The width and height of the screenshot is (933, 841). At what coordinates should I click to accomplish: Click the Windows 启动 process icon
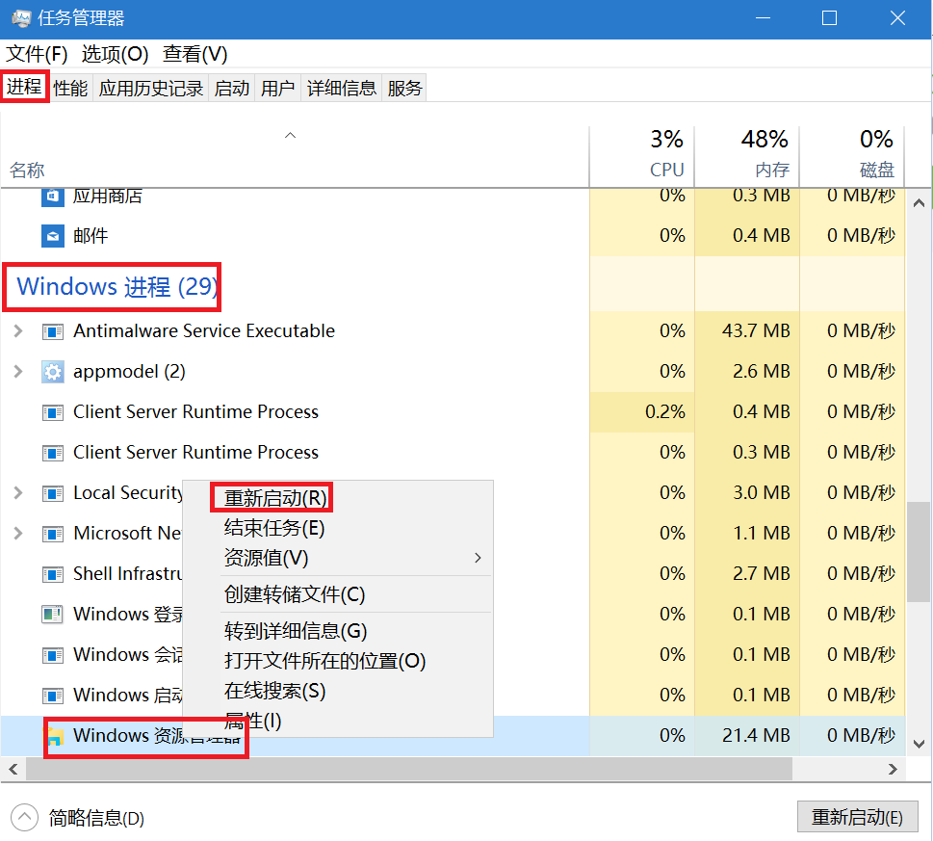point(52,696)
